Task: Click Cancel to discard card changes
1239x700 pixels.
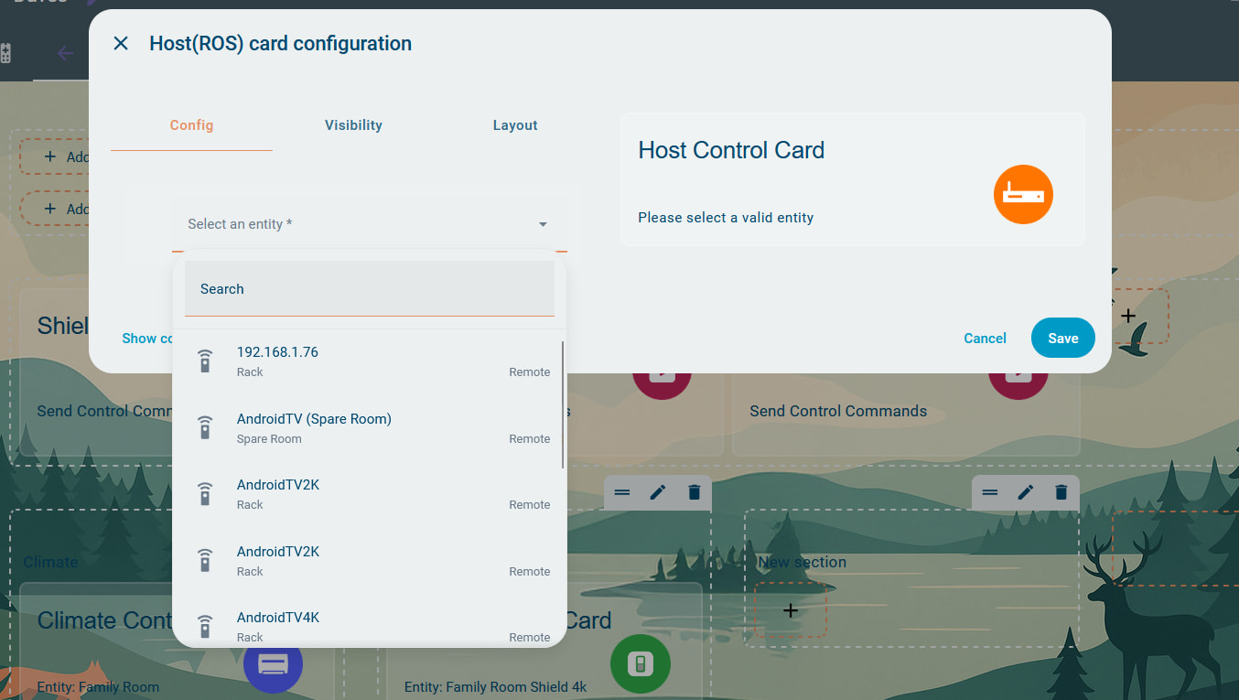Action: point(985,339)
